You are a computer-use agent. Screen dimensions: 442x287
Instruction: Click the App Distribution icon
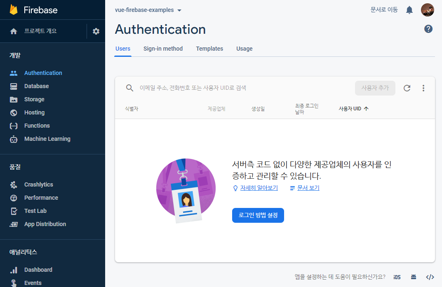pos(14,224)
